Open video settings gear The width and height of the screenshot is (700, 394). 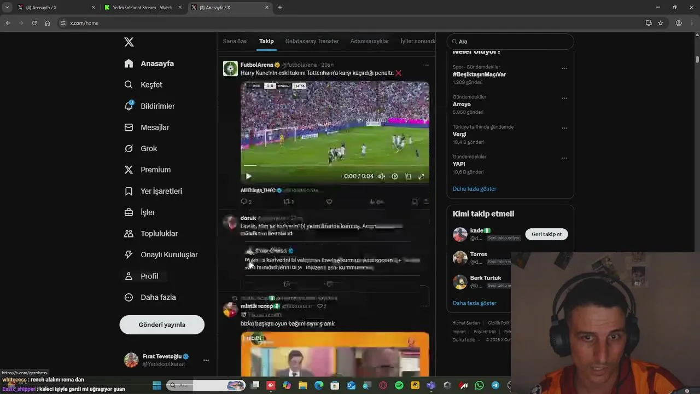click(395, 176)
